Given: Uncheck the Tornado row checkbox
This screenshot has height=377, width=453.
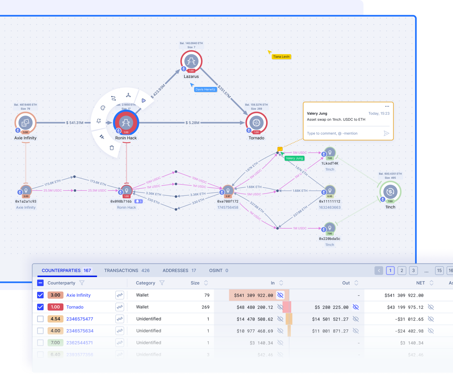Looking at the screenshot, I should [x=40, y=307].
